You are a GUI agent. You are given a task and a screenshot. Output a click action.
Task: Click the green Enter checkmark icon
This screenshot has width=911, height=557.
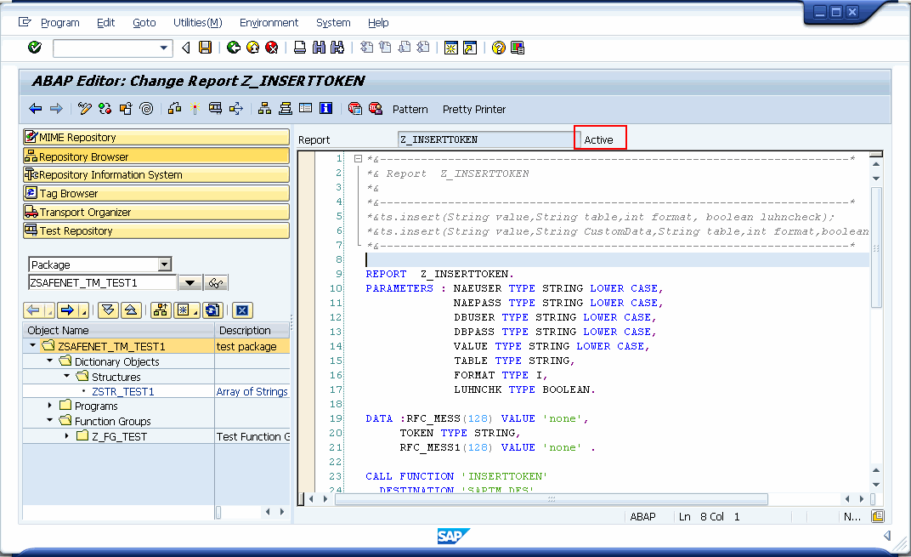click(x=35, y=47)
